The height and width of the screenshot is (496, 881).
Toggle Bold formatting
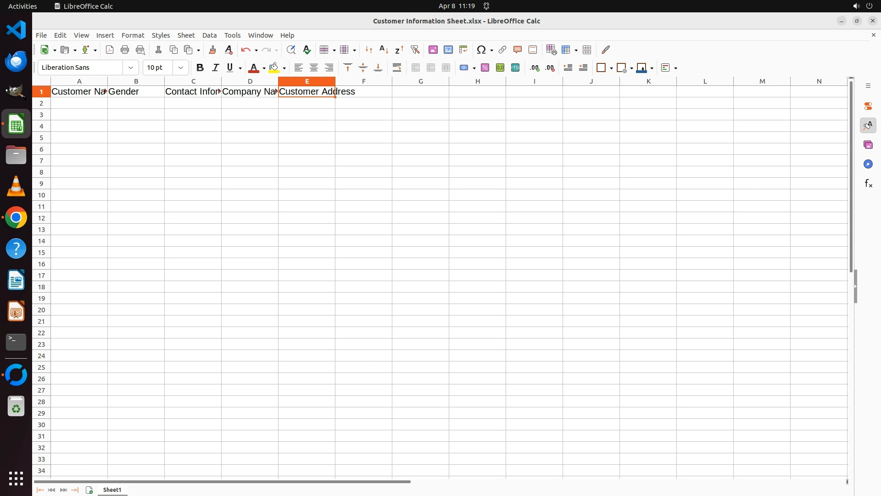tap(200, 68)
